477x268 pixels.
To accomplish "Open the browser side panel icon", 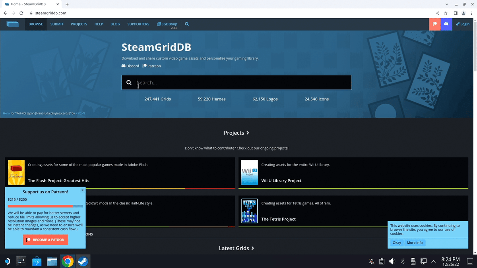I will (x=456, y=13).
